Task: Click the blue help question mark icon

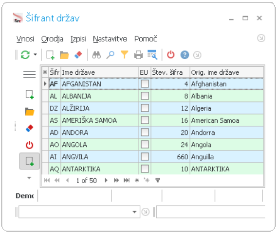Action: [185, 55]
